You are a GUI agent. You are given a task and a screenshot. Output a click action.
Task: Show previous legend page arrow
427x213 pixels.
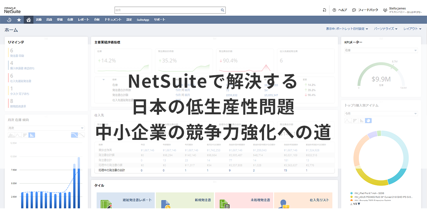click(352, 204)
